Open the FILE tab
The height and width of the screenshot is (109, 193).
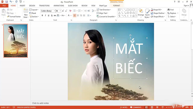[4, 6]
